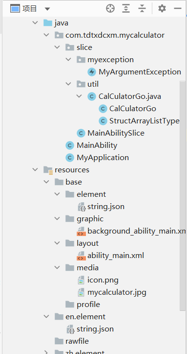
Task: Select the MyApplication class label
Action: [x=103, y=158]
